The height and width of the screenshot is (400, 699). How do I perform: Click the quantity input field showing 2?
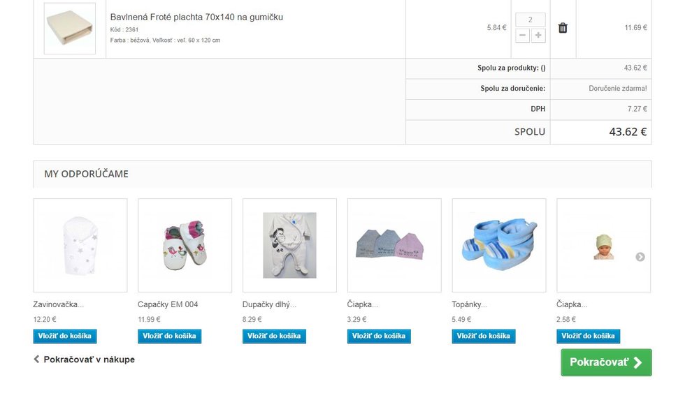click(530, 20)
